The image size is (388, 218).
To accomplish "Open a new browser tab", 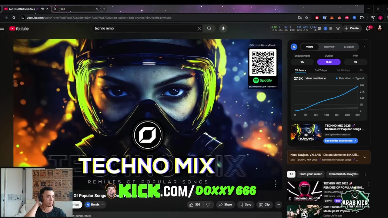I will 104,9.
